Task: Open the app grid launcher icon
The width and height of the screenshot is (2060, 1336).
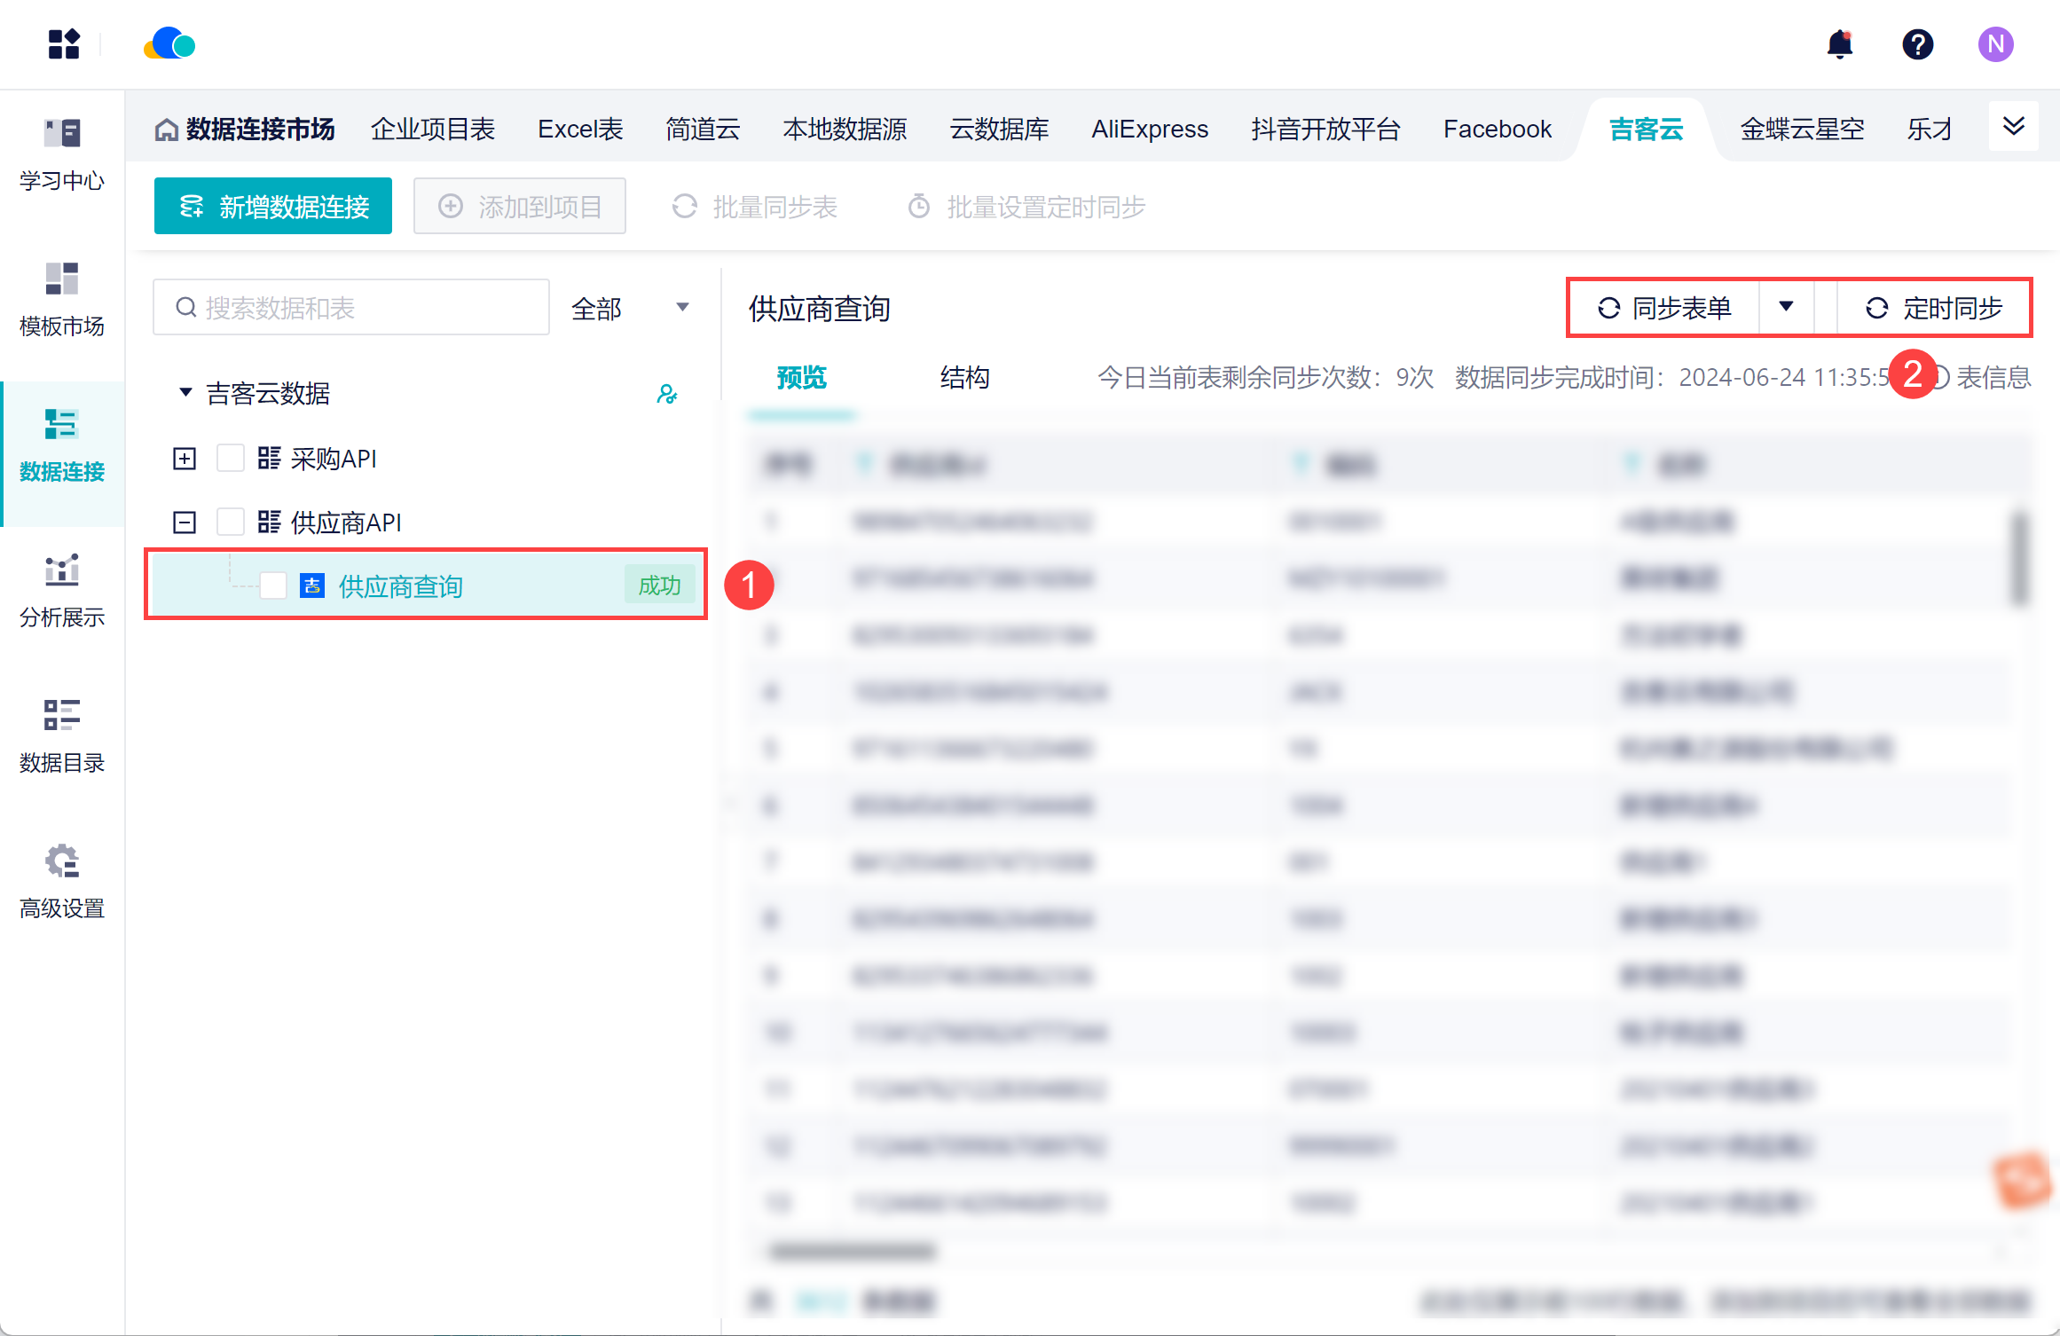Action: (x=64, y=43)
